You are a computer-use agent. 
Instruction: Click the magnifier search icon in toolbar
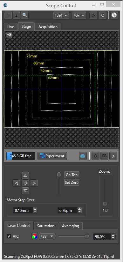(x=25, y=15)
